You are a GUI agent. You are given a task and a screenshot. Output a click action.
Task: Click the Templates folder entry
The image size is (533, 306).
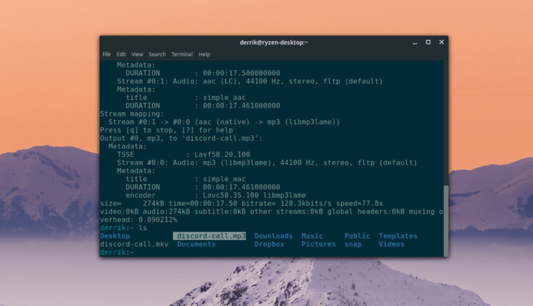[x=398, y=235]
